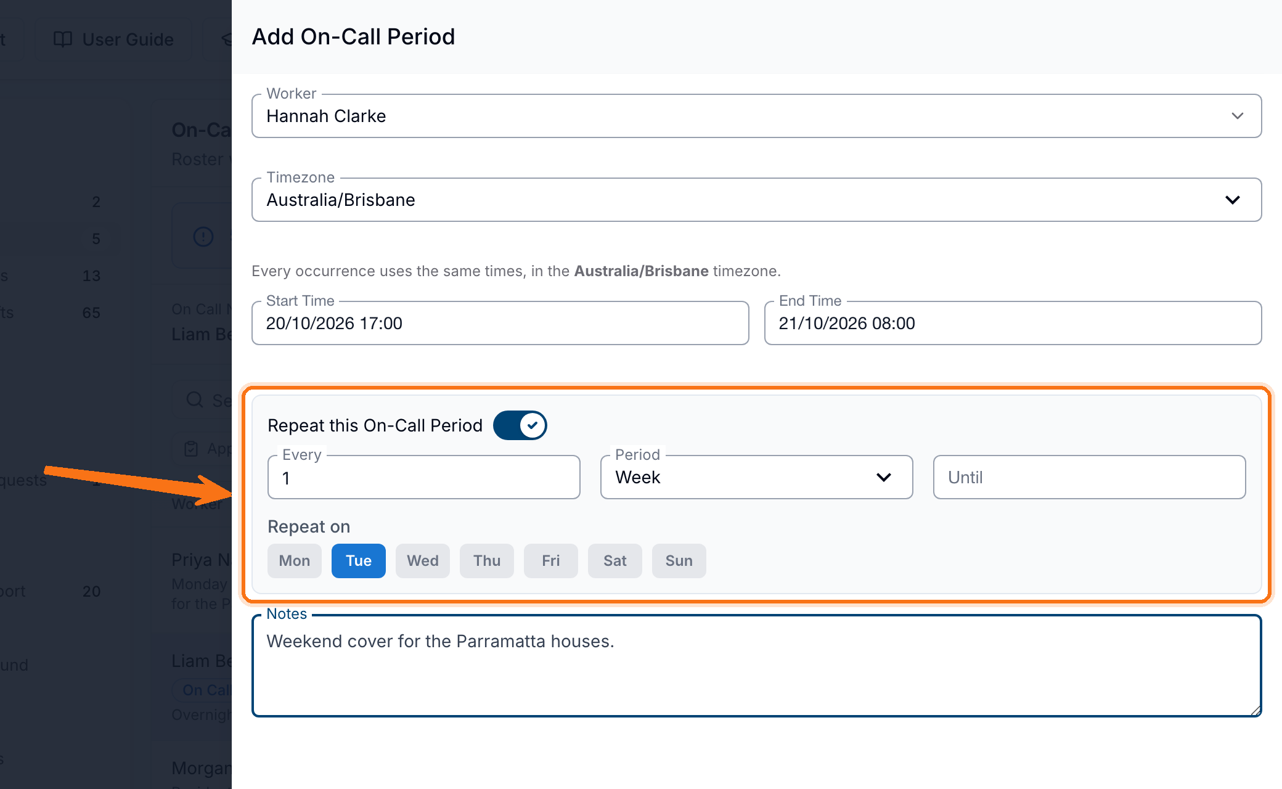Screen dimensions: 1282x789
Task: Click the Repeat on label
Action: click(309, 526)
